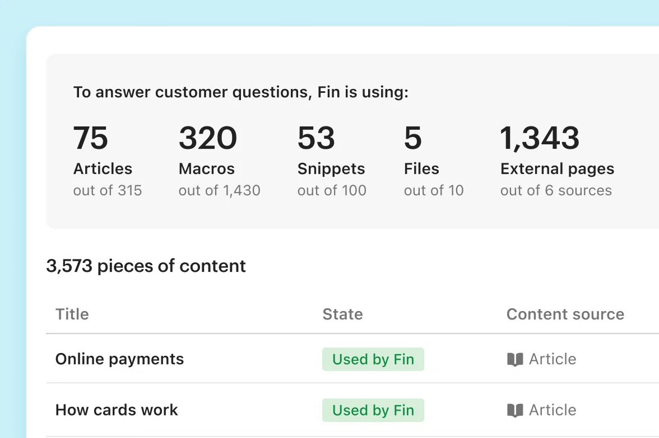Click the 'out of 315' text under Articles
659x438 pixels.
coord(108,190)
